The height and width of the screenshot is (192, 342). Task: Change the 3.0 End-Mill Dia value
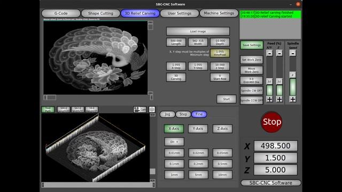coord(252,81)
